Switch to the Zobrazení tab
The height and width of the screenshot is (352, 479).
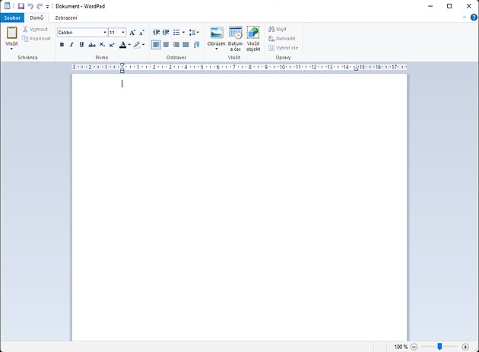point(66,17)
